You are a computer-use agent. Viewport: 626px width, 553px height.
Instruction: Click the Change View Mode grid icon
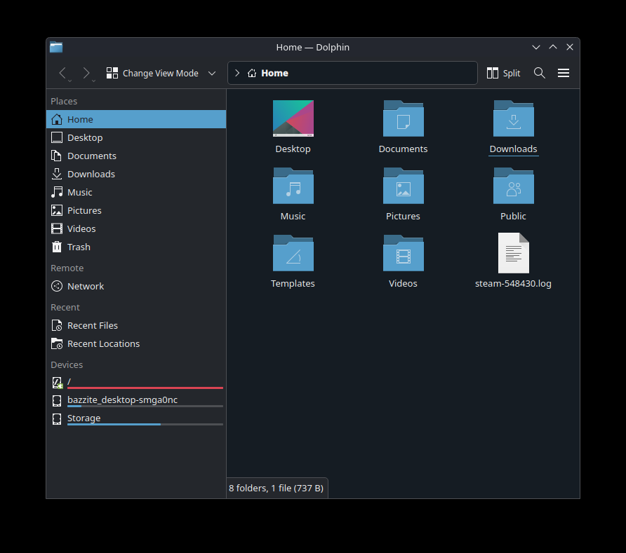click(112, 73)
